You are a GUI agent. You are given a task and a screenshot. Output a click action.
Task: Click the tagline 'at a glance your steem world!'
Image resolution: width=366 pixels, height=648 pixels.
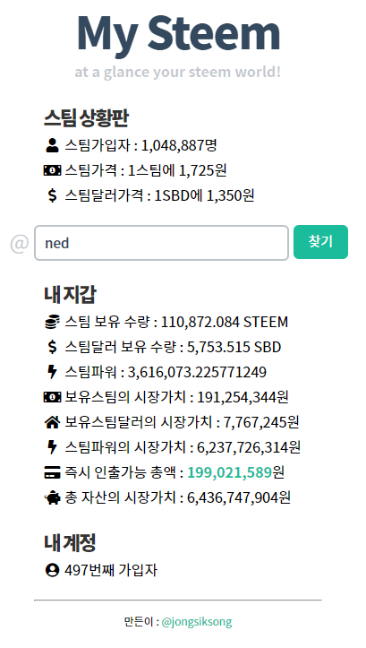point(178,72)
